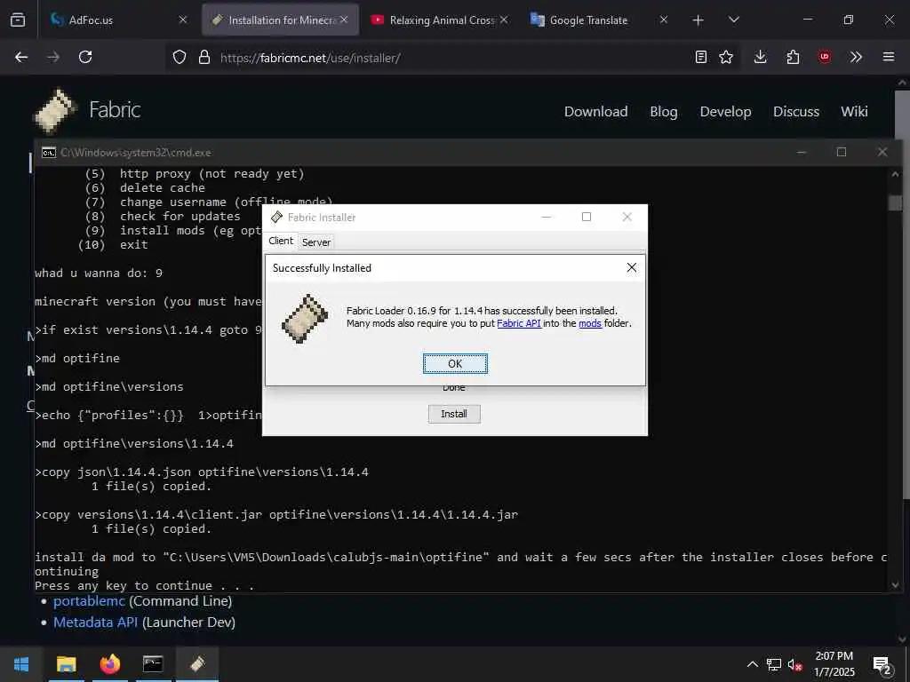
Task: Click the Fabric Installer title bar icon
Action: (277, 217)
